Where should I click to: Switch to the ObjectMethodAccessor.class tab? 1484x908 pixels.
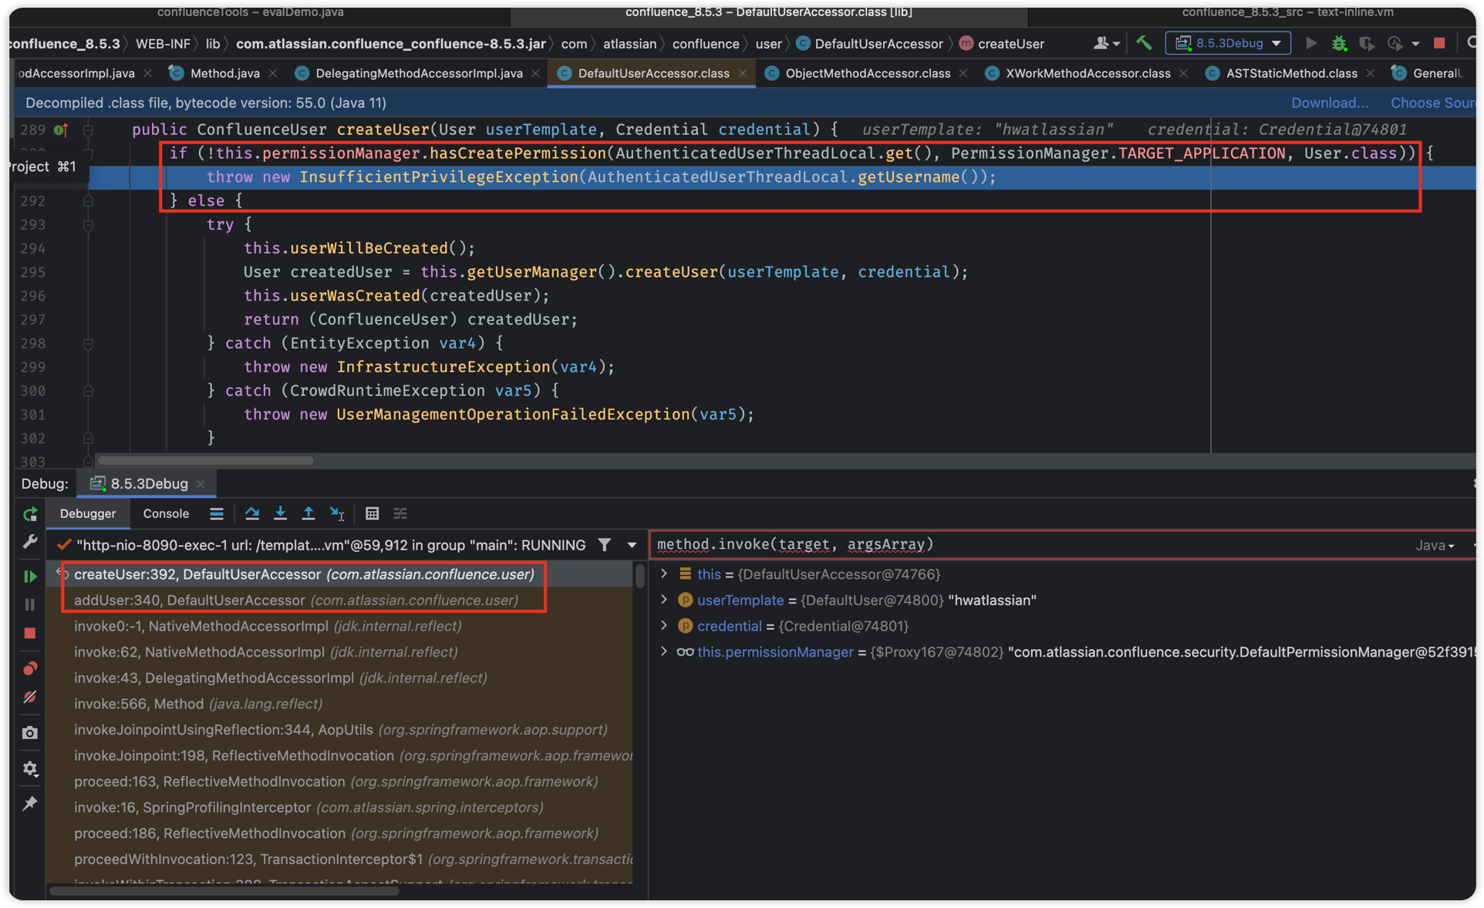tap(867, 73)
